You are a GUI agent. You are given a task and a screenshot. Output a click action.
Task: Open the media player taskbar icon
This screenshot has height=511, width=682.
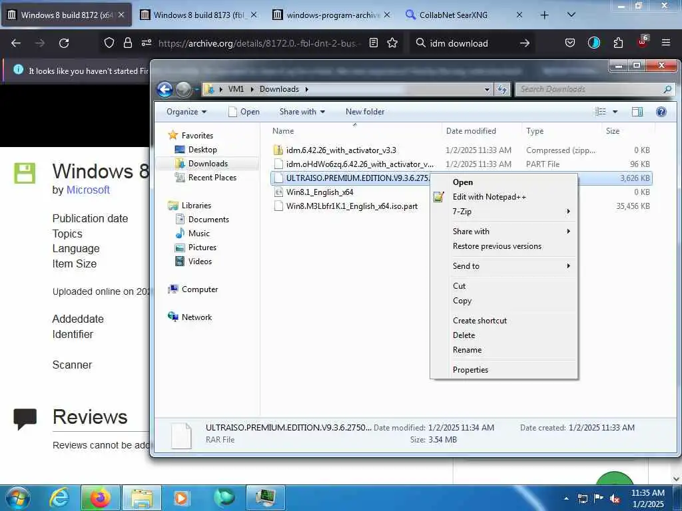181,498
